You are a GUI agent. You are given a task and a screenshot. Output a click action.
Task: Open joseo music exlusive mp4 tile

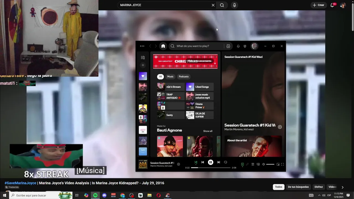(x=200, y=96)
